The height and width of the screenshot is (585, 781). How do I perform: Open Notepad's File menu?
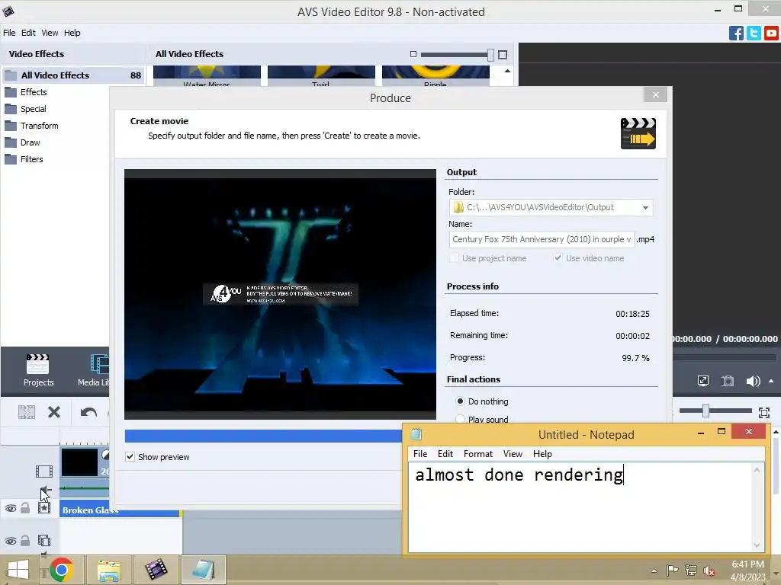(x=420, y=454)
